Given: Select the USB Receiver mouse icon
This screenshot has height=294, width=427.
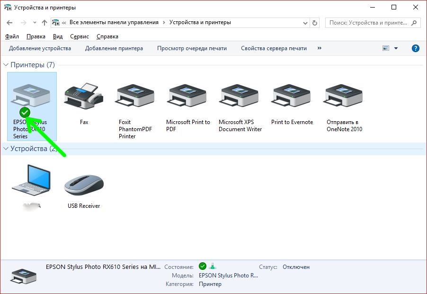Looking at the screenshot, I should [x=84, y=185].
